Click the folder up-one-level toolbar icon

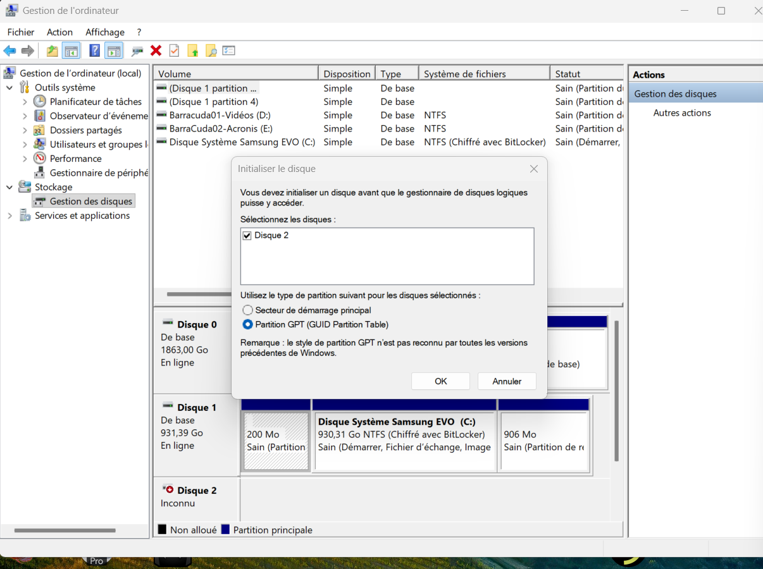coord(53,51)
